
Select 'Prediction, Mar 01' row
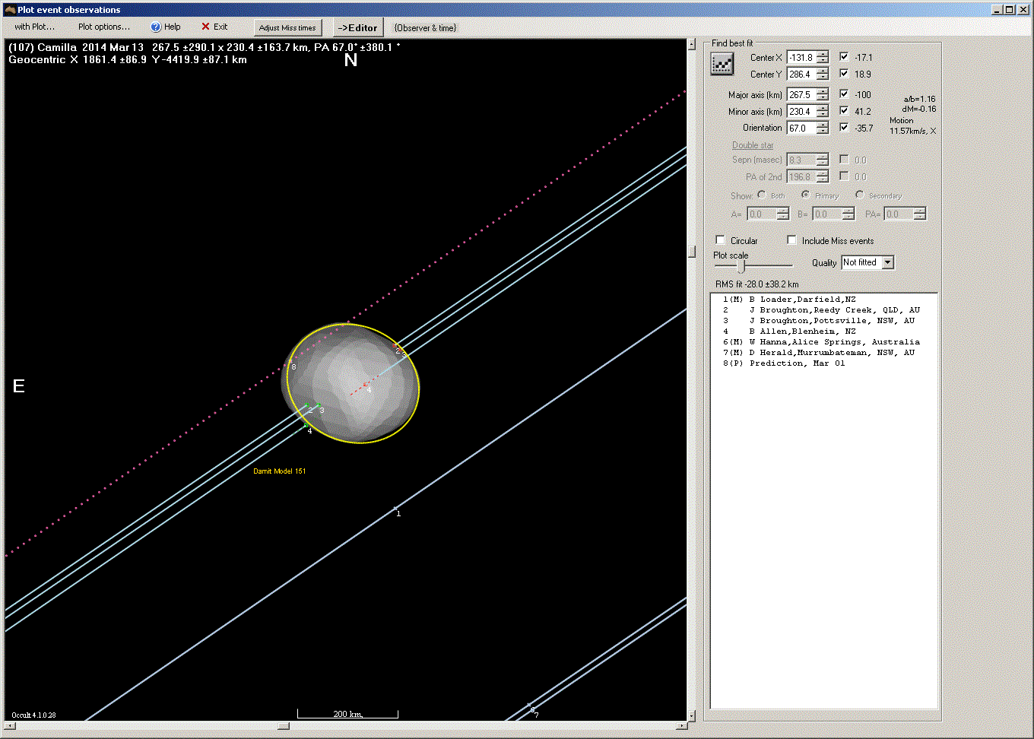pyautogui.click(x=824, y=363)
